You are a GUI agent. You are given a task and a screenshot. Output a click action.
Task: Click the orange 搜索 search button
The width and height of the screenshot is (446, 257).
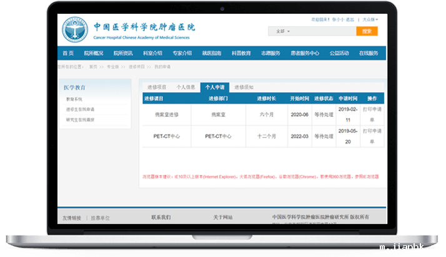tap(367, 31)
